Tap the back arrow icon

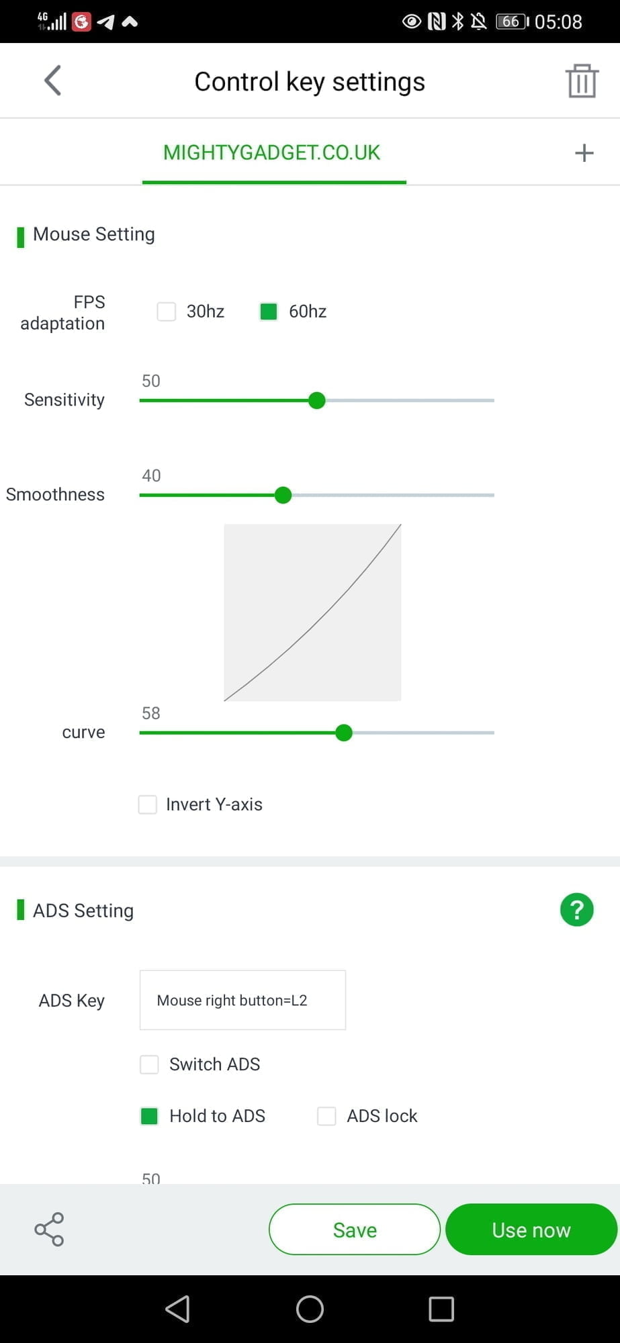[x=53, y=81]
